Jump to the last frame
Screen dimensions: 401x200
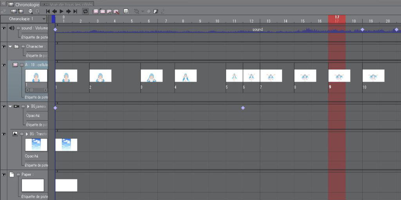coord(75,11)
